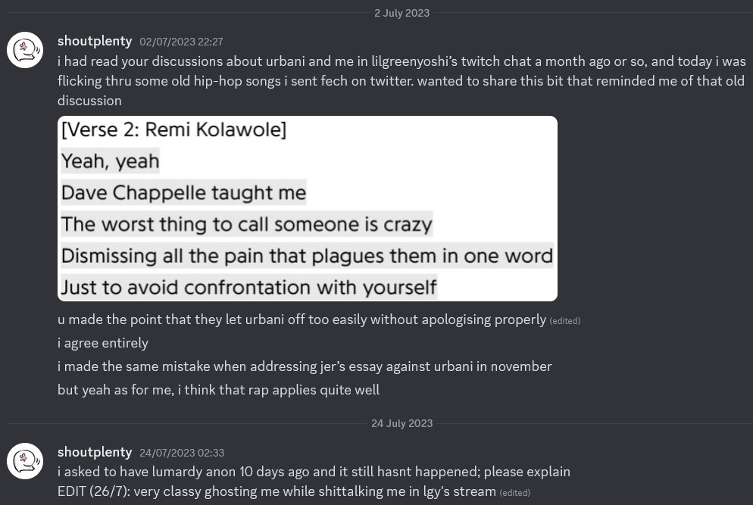This screenshot has width=753, height=505.
Task: Click shoutplenty's avatar on the 2 July message
Action: pyautogui.click(x=25, y=50)
